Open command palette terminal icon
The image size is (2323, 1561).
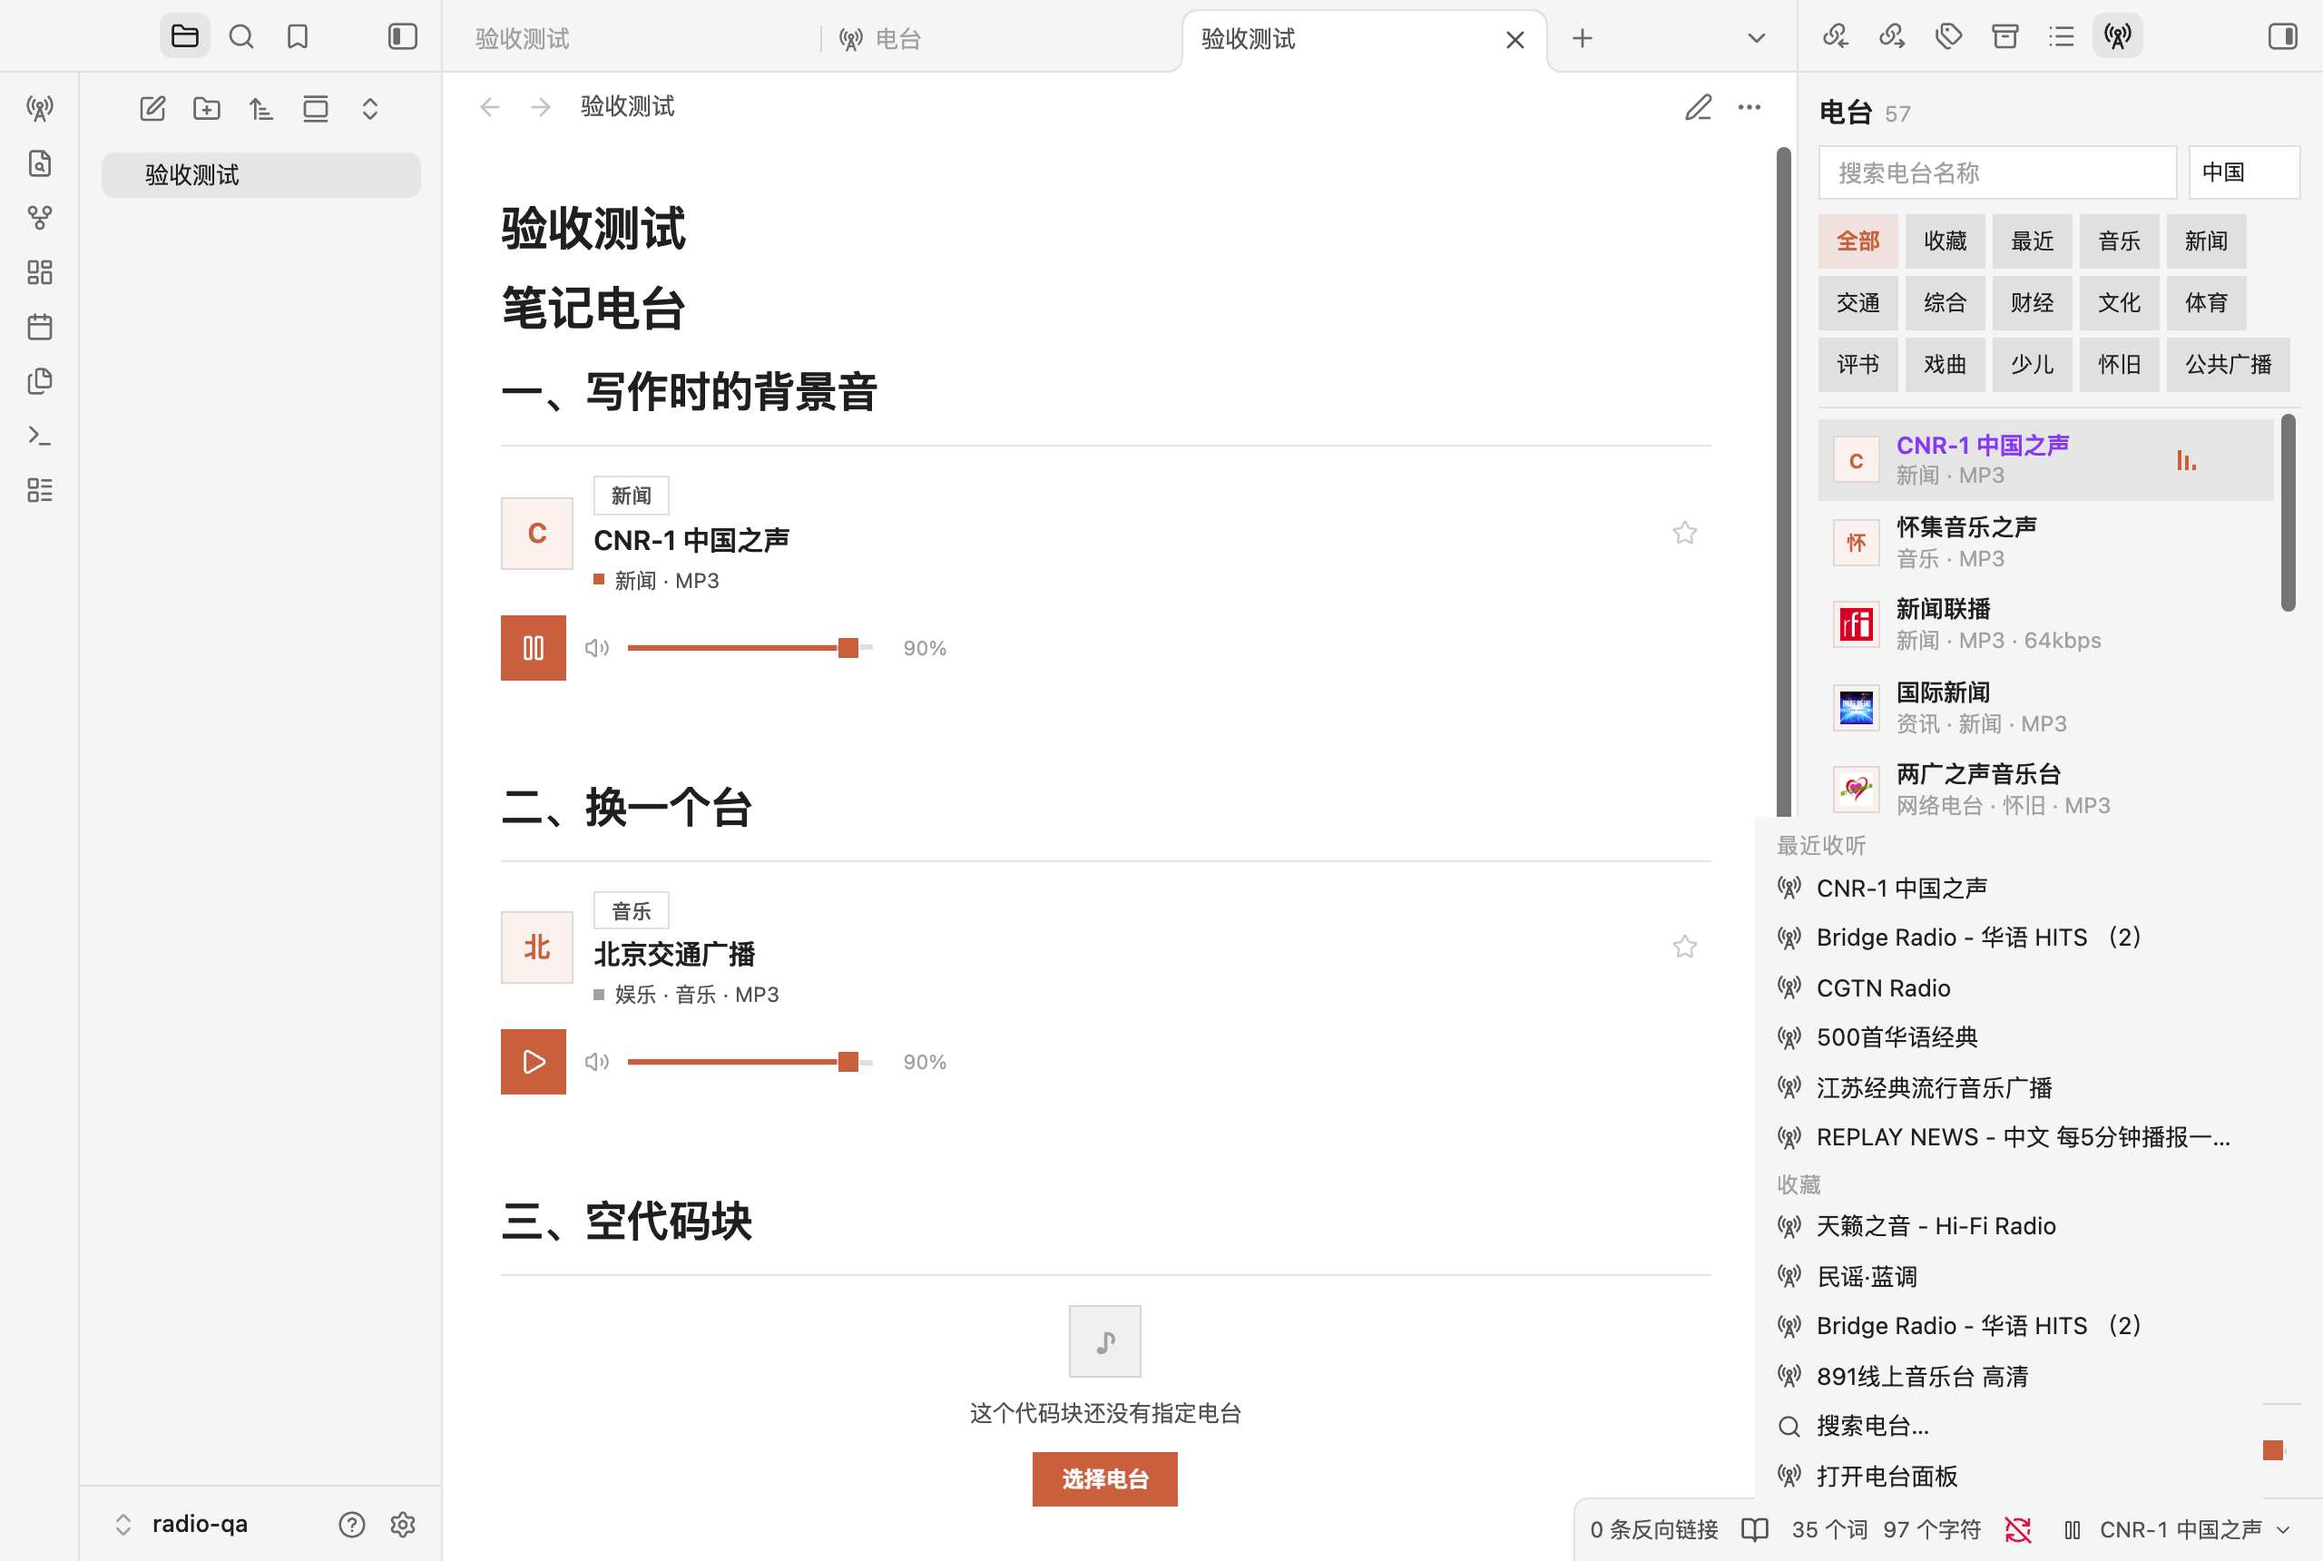coord(40,435)
